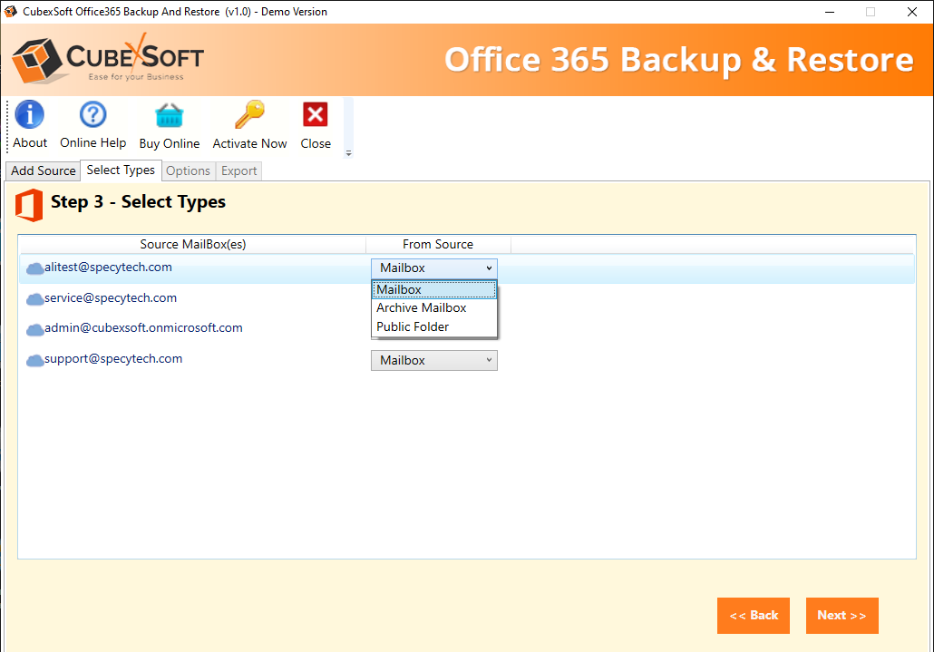The width and height of the screenshot is (934, 652).
Task: Click the About info icon
Action: (x=30, y=116)
